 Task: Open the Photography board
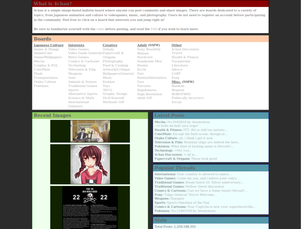coord(112,61)
